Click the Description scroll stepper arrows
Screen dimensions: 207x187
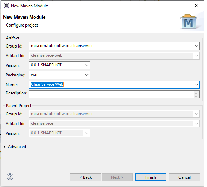click(x=196, y=94)
